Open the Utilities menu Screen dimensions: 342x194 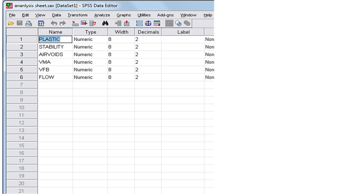coord(144,15)
